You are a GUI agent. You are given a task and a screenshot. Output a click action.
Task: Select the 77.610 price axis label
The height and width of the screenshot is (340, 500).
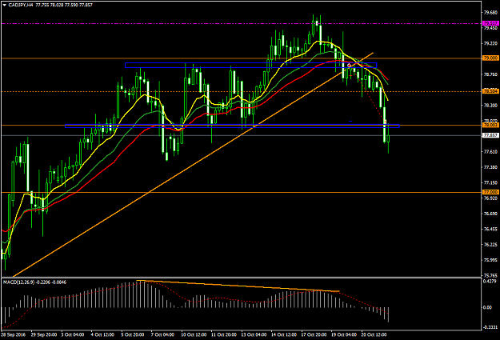pos(490,152)
